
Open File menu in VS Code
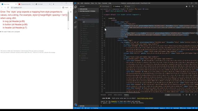tap(78, 3)
